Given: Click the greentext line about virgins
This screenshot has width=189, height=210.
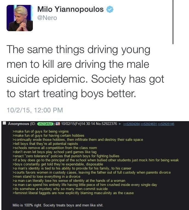Looking at the screenshot, I should 41,131.
